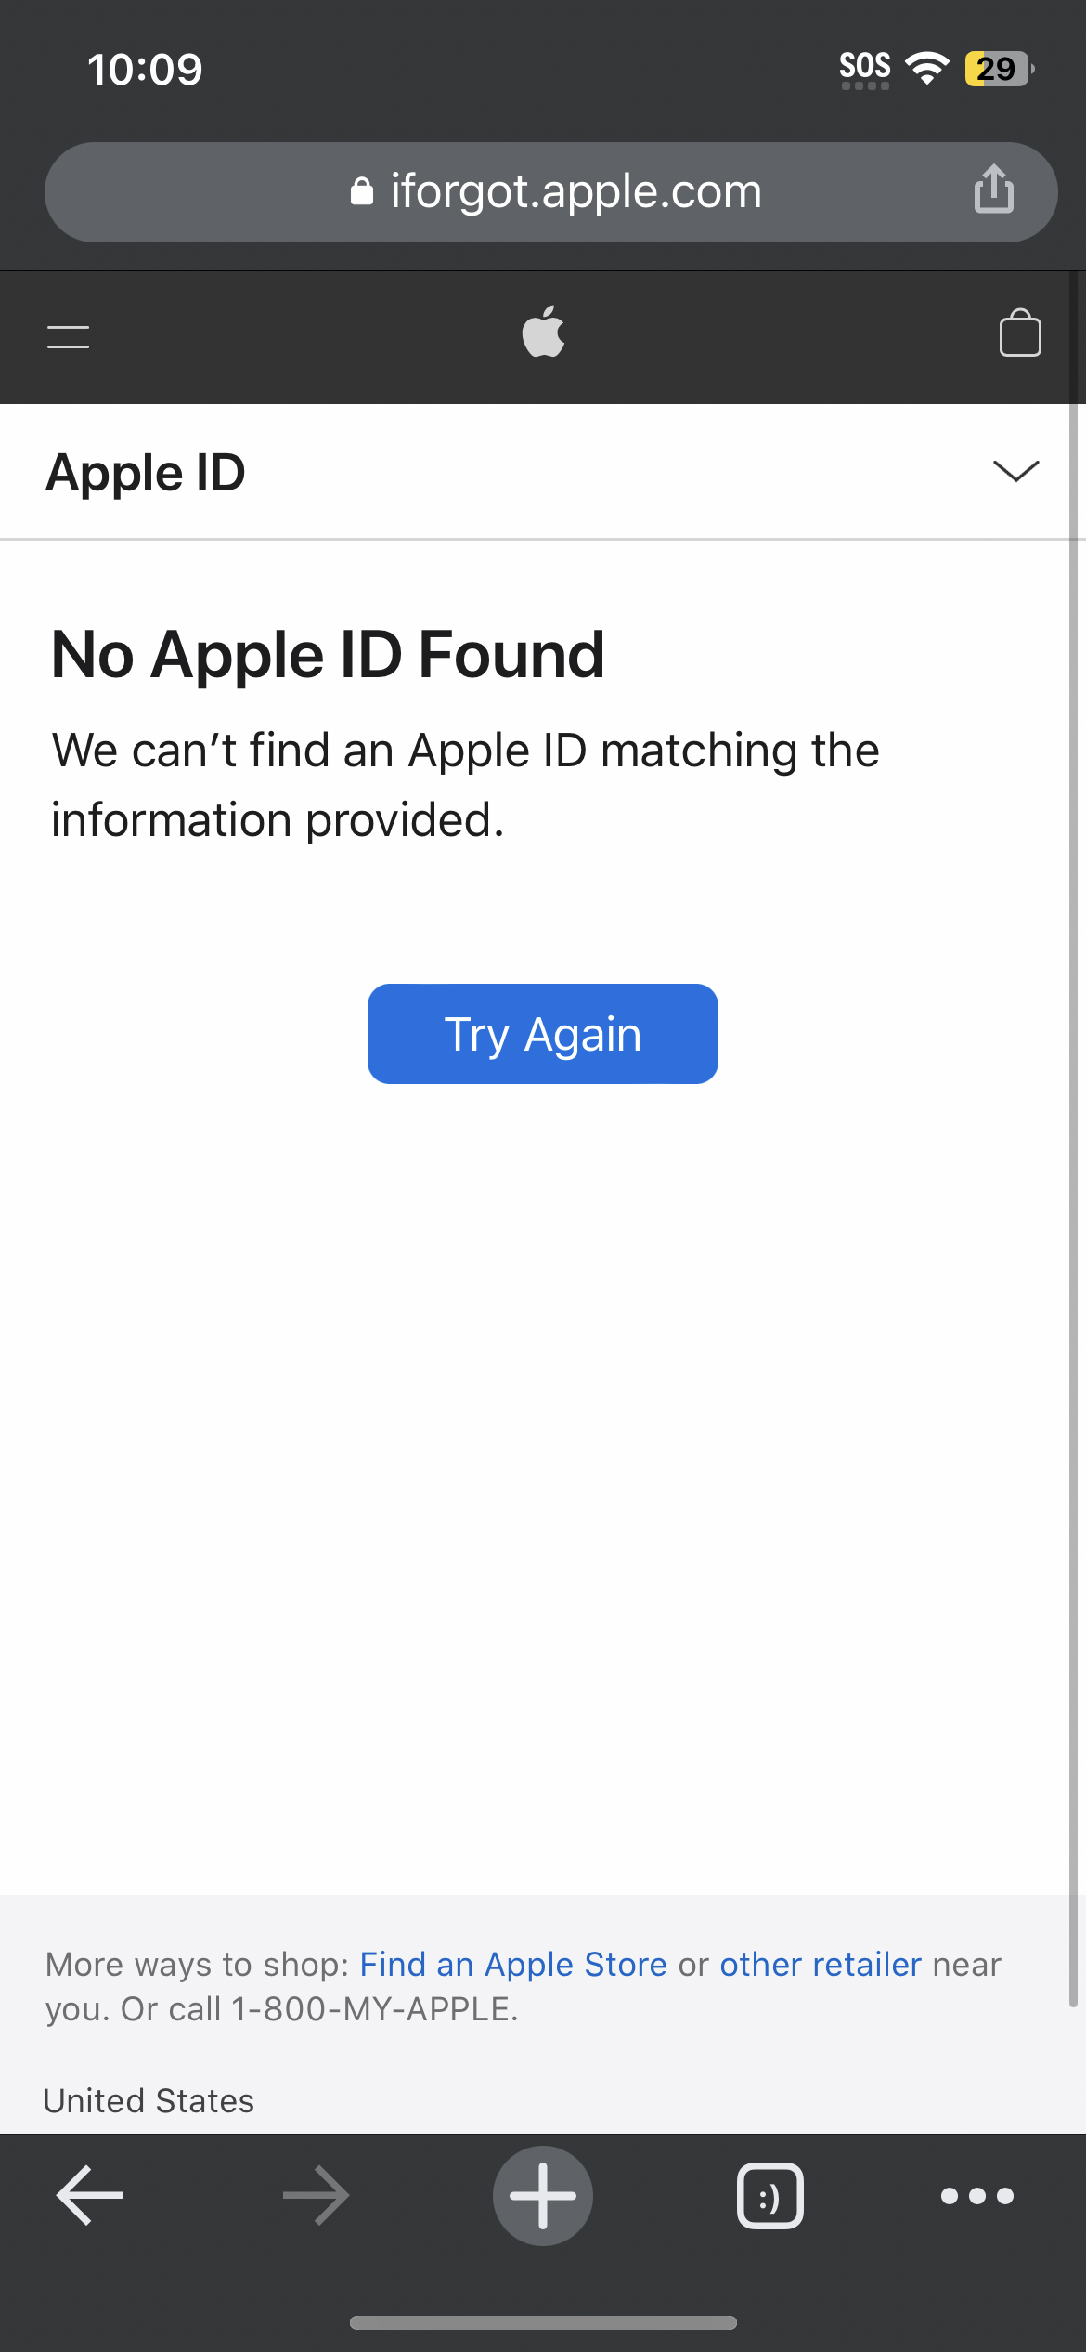Viewport: 1086px width, 2352px height.
Task: Tap the battery indicator in status bar
Action: (998, 69)
